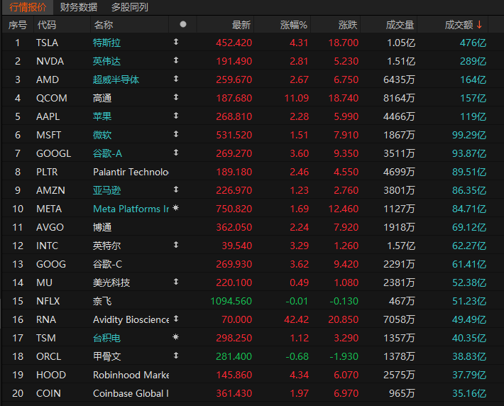Select the 高通 name cell
504x406 pixels.
click(102, 98)
